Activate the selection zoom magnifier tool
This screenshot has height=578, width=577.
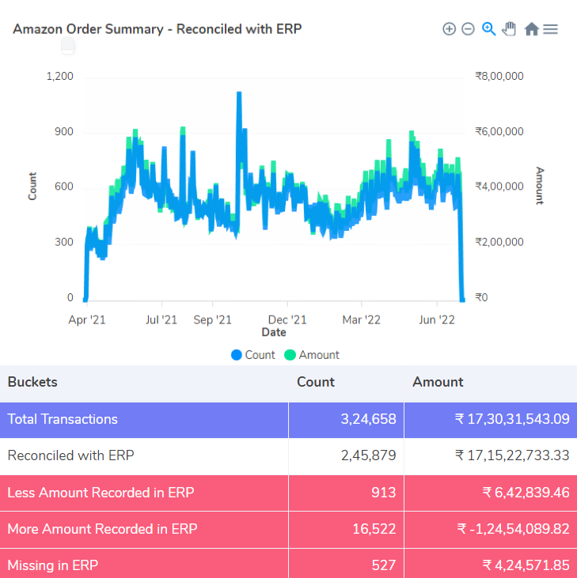coord(489,28)
